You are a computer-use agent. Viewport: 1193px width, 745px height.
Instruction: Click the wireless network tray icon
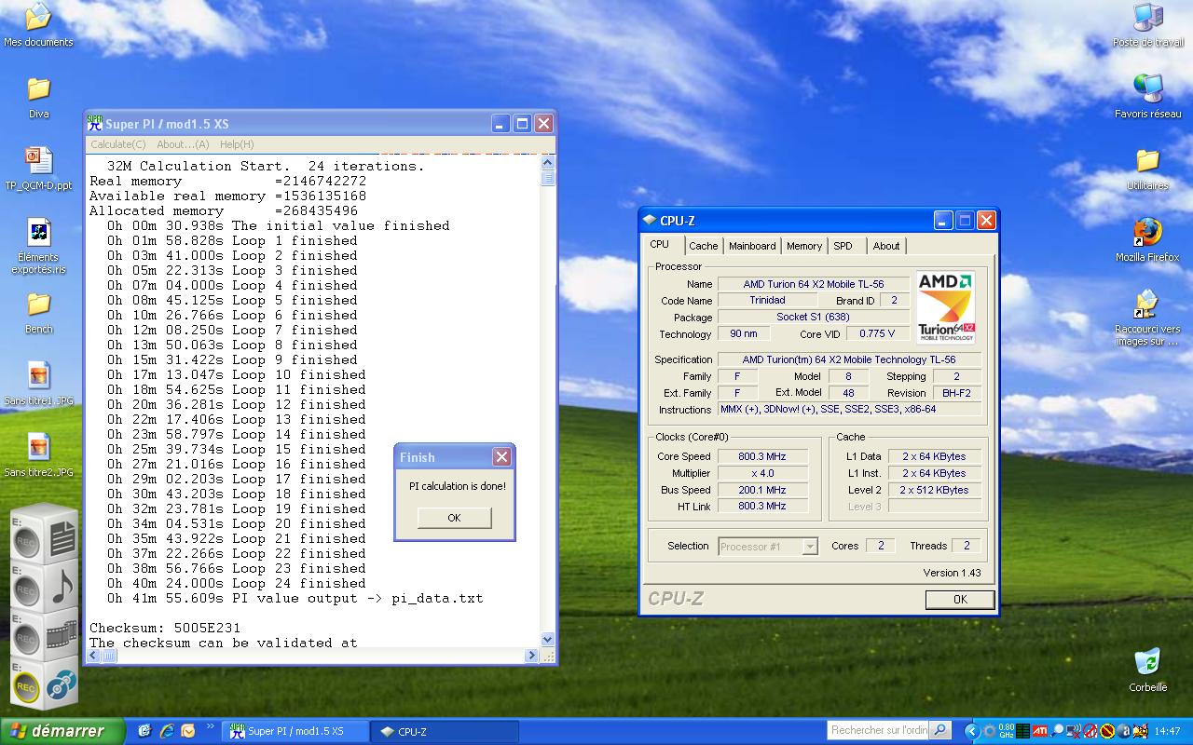1075,731
